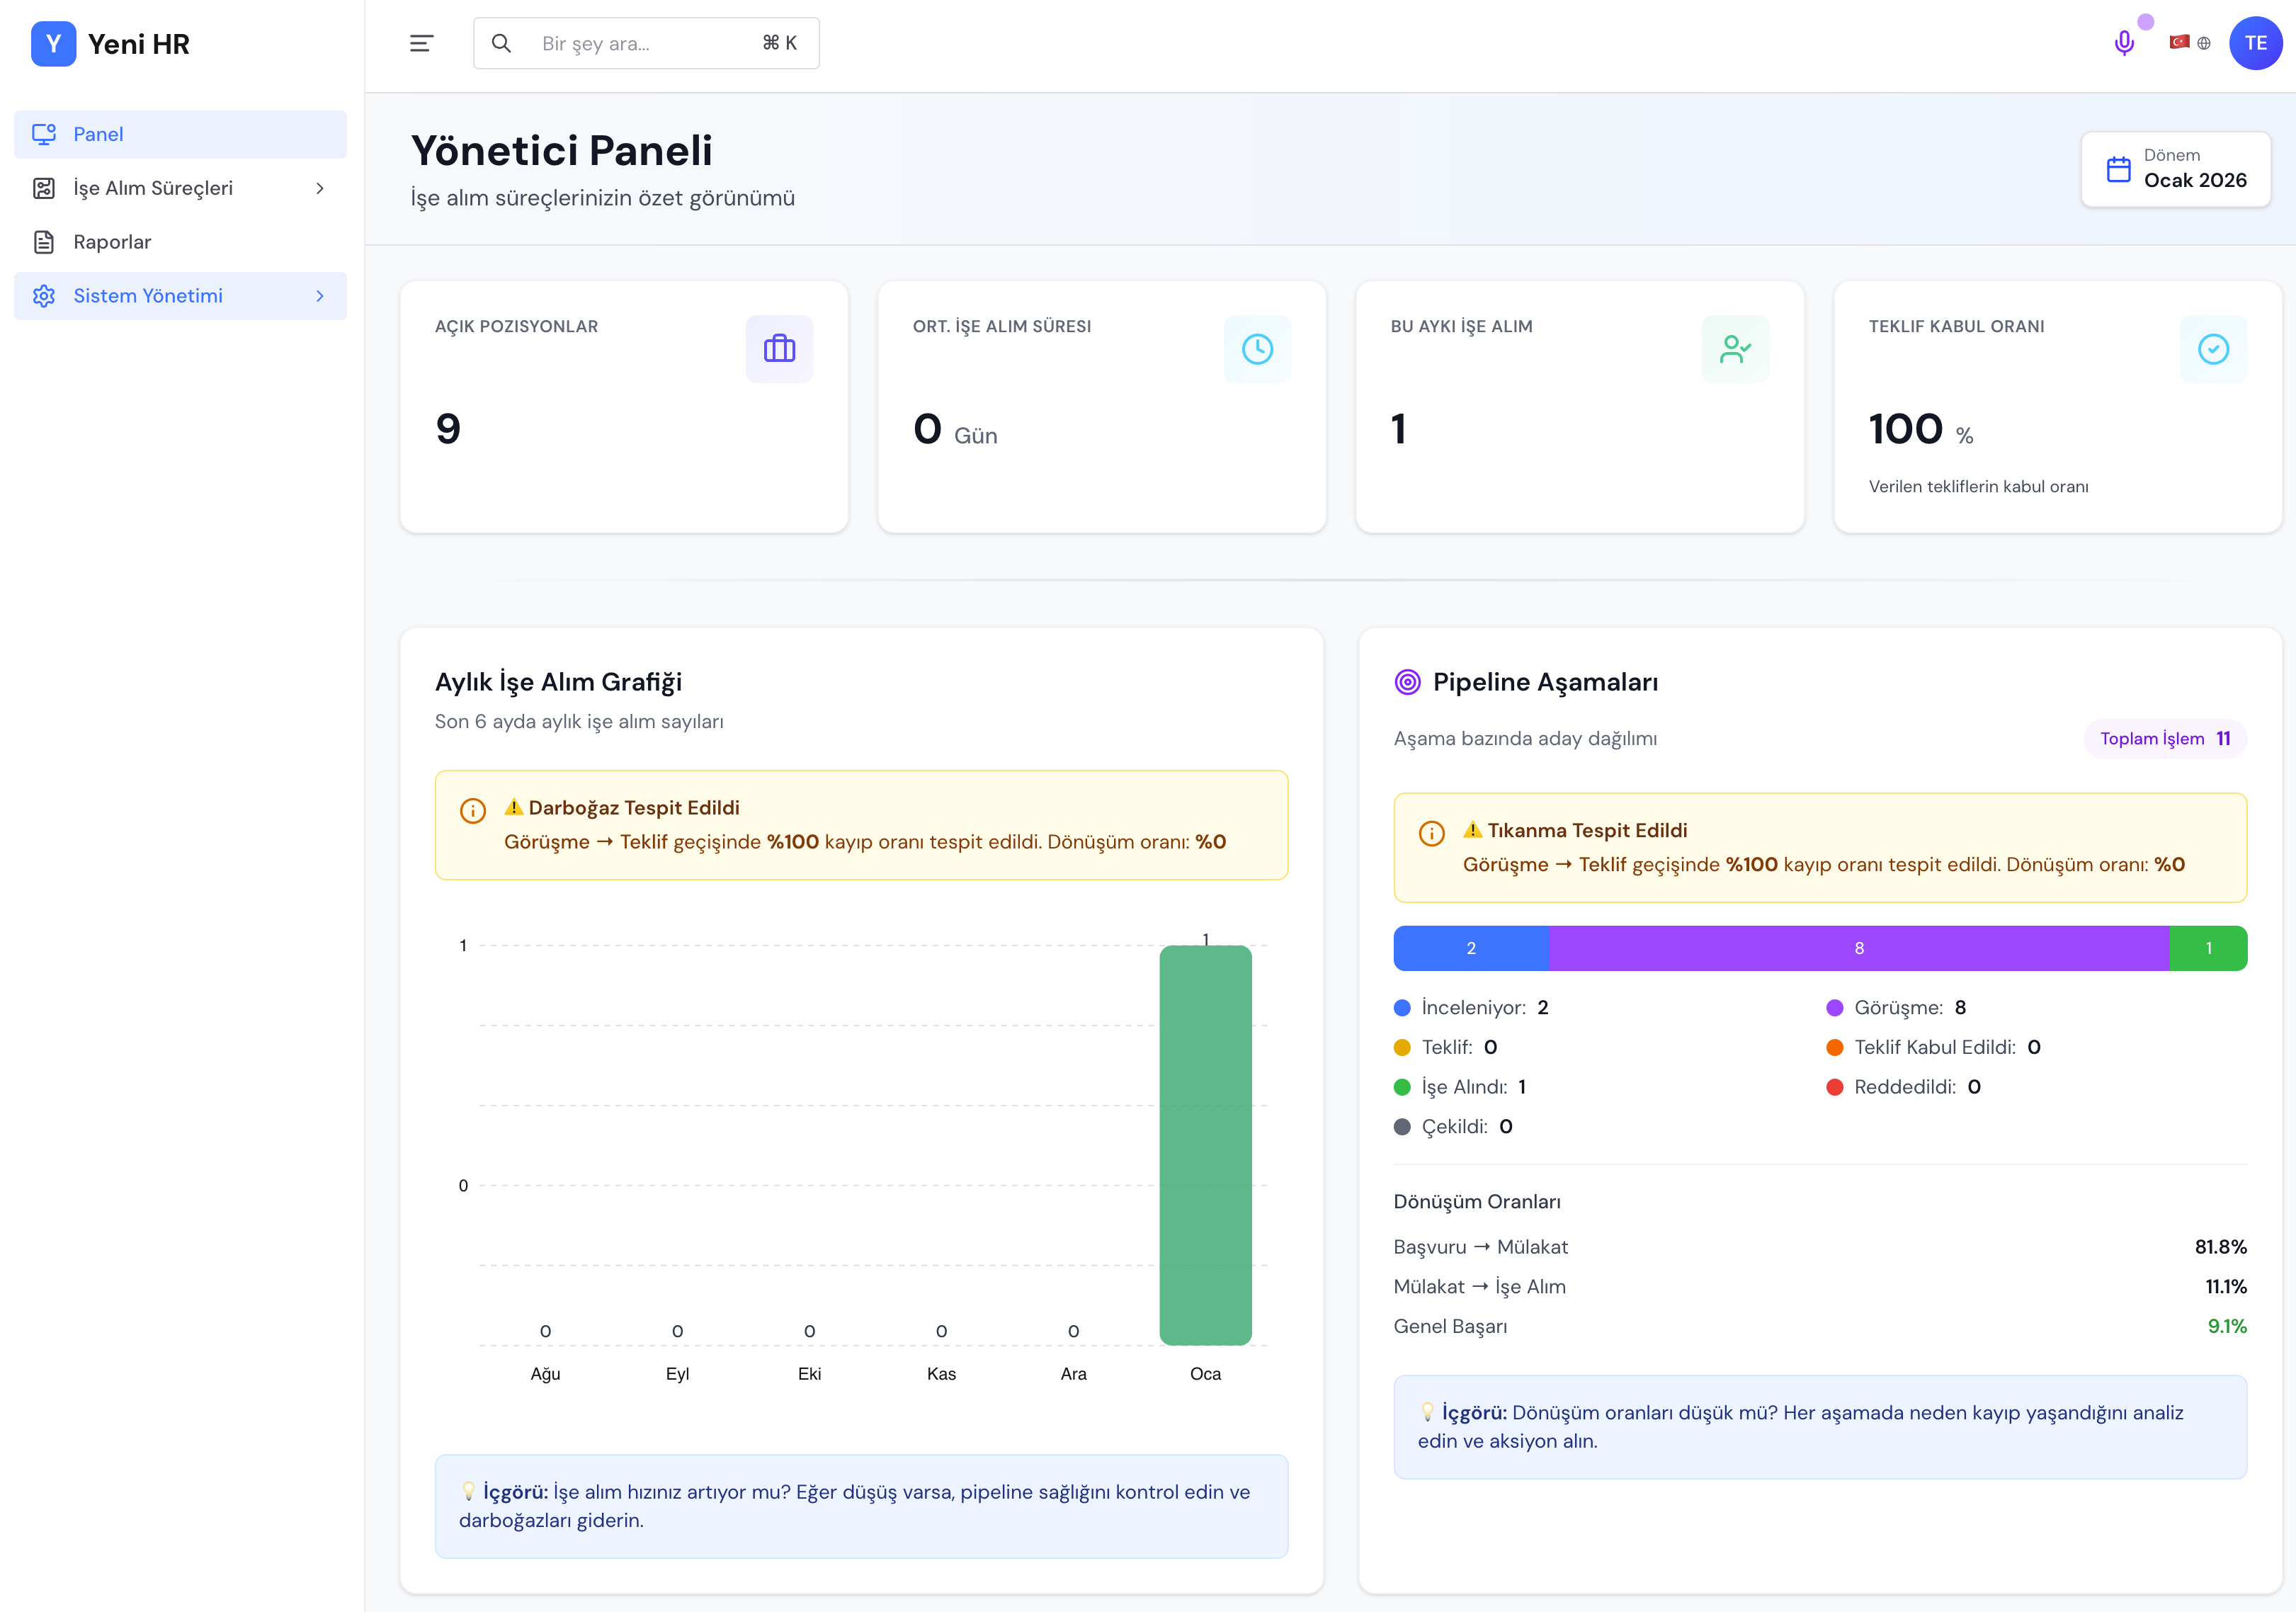Image resolution: width=2296 pixels, height=1612 pixels.
Task: Open the language selector Turkish flag
Action: (x=2179, y=42)
